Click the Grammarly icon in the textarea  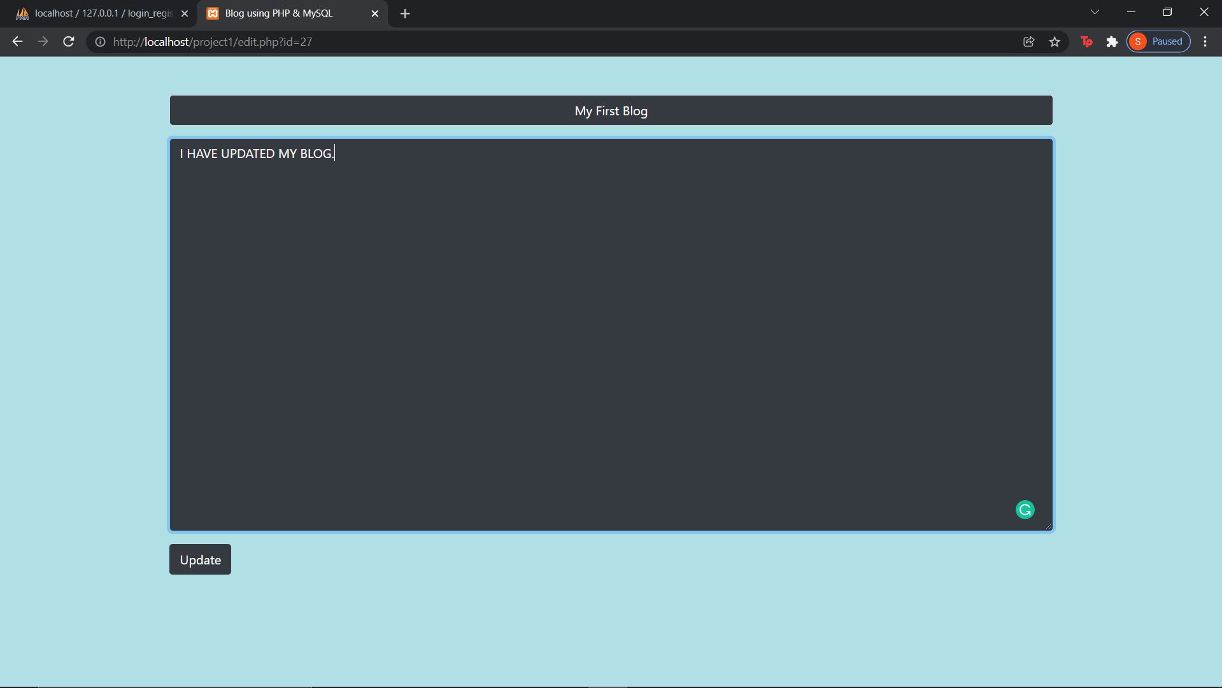[1025, 510]
